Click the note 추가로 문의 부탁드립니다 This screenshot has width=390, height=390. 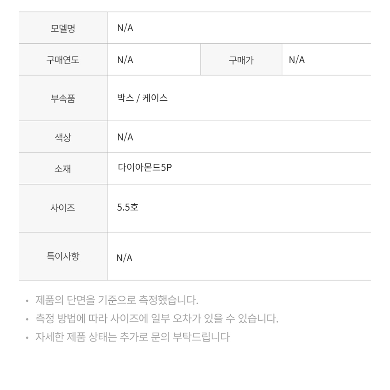[x=132, y=337]
